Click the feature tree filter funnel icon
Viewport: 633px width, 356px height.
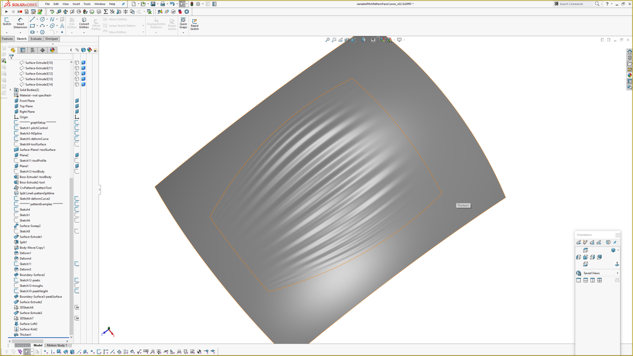coord(11,57)
